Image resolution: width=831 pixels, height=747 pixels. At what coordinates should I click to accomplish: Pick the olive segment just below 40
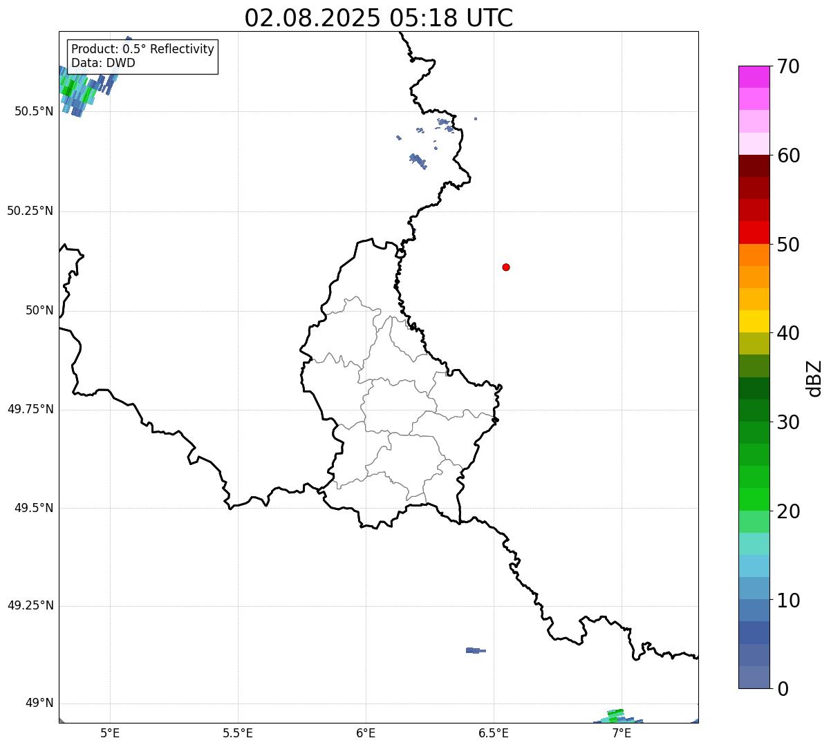click(x=754, y=343)
